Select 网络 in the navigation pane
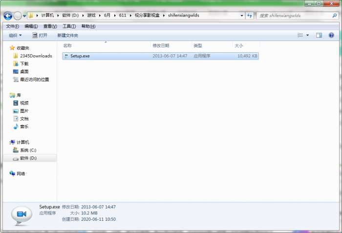 point(21,174)
